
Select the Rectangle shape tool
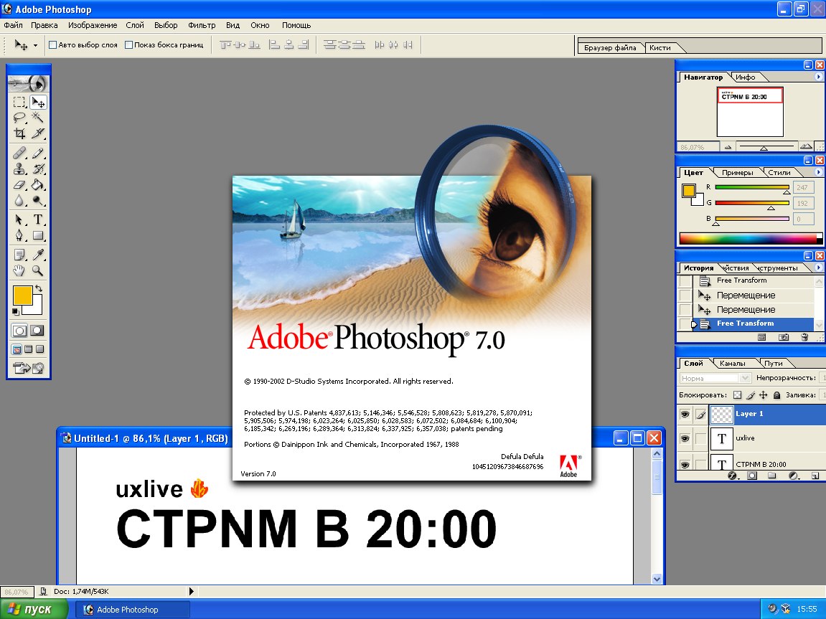pyautogui.click(x=38, y=236)
